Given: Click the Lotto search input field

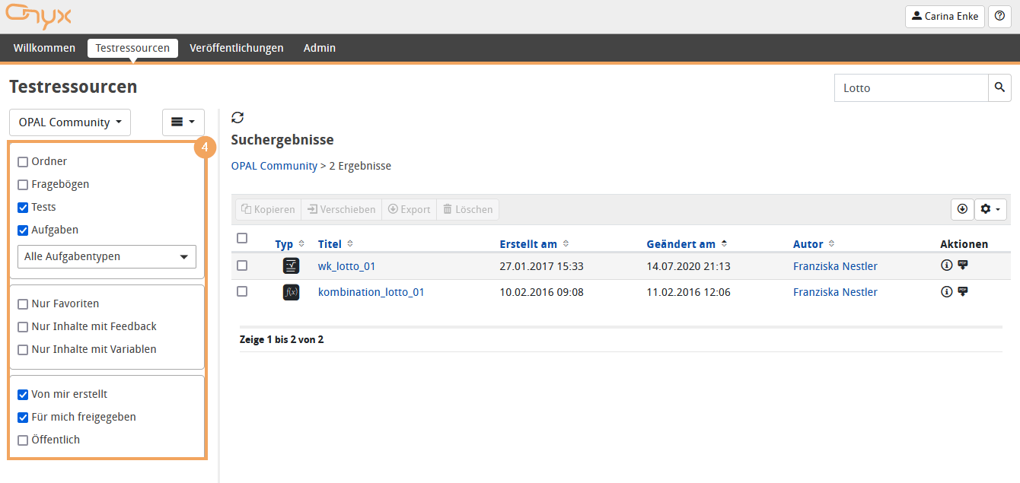Looking at the screenshot, I should [911, 88].
